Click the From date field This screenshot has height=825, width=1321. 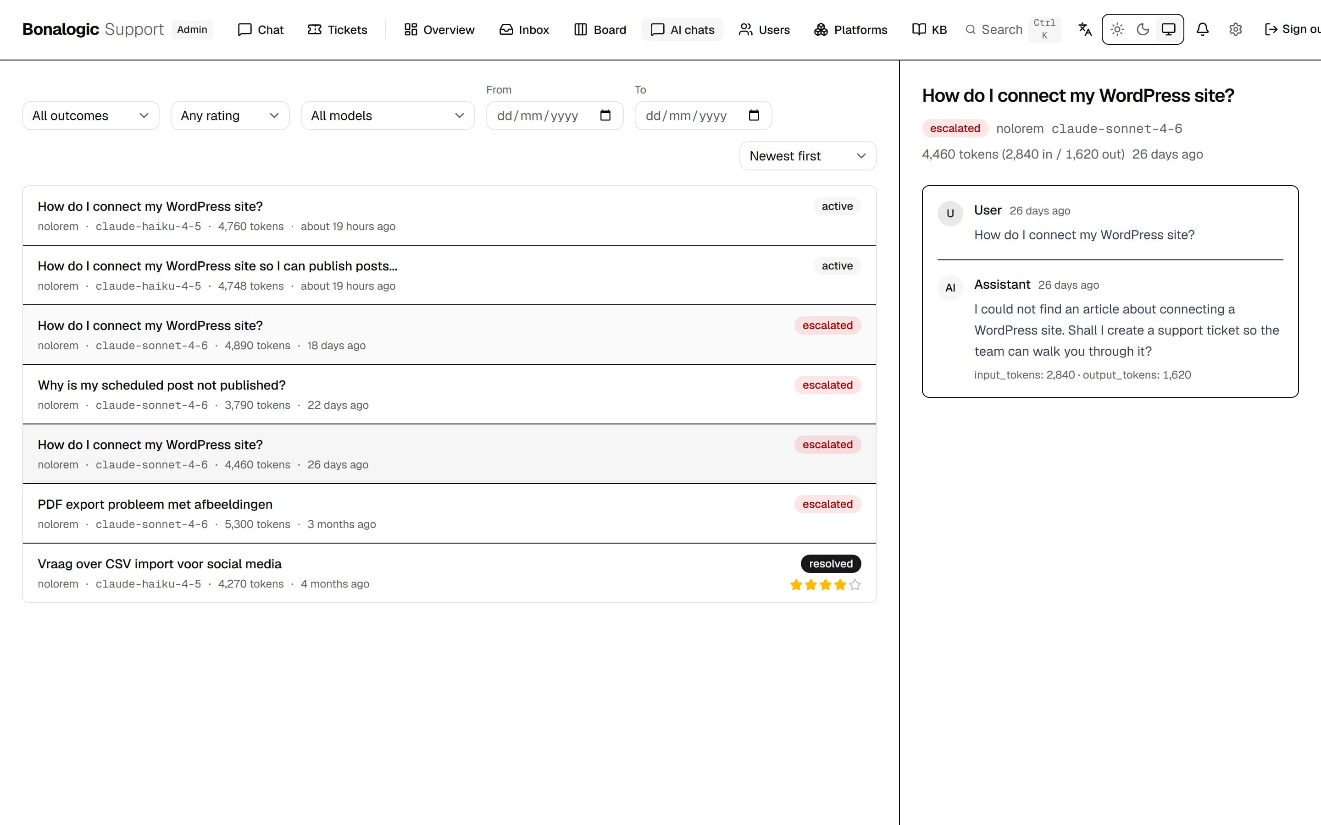(x=555, y=115)
